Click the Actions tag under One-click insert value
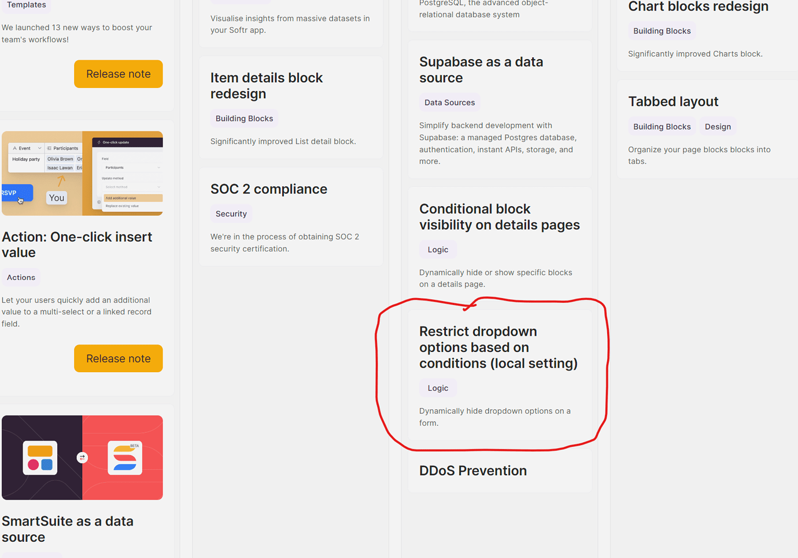 pyautogui.click(x=20, y=277)
